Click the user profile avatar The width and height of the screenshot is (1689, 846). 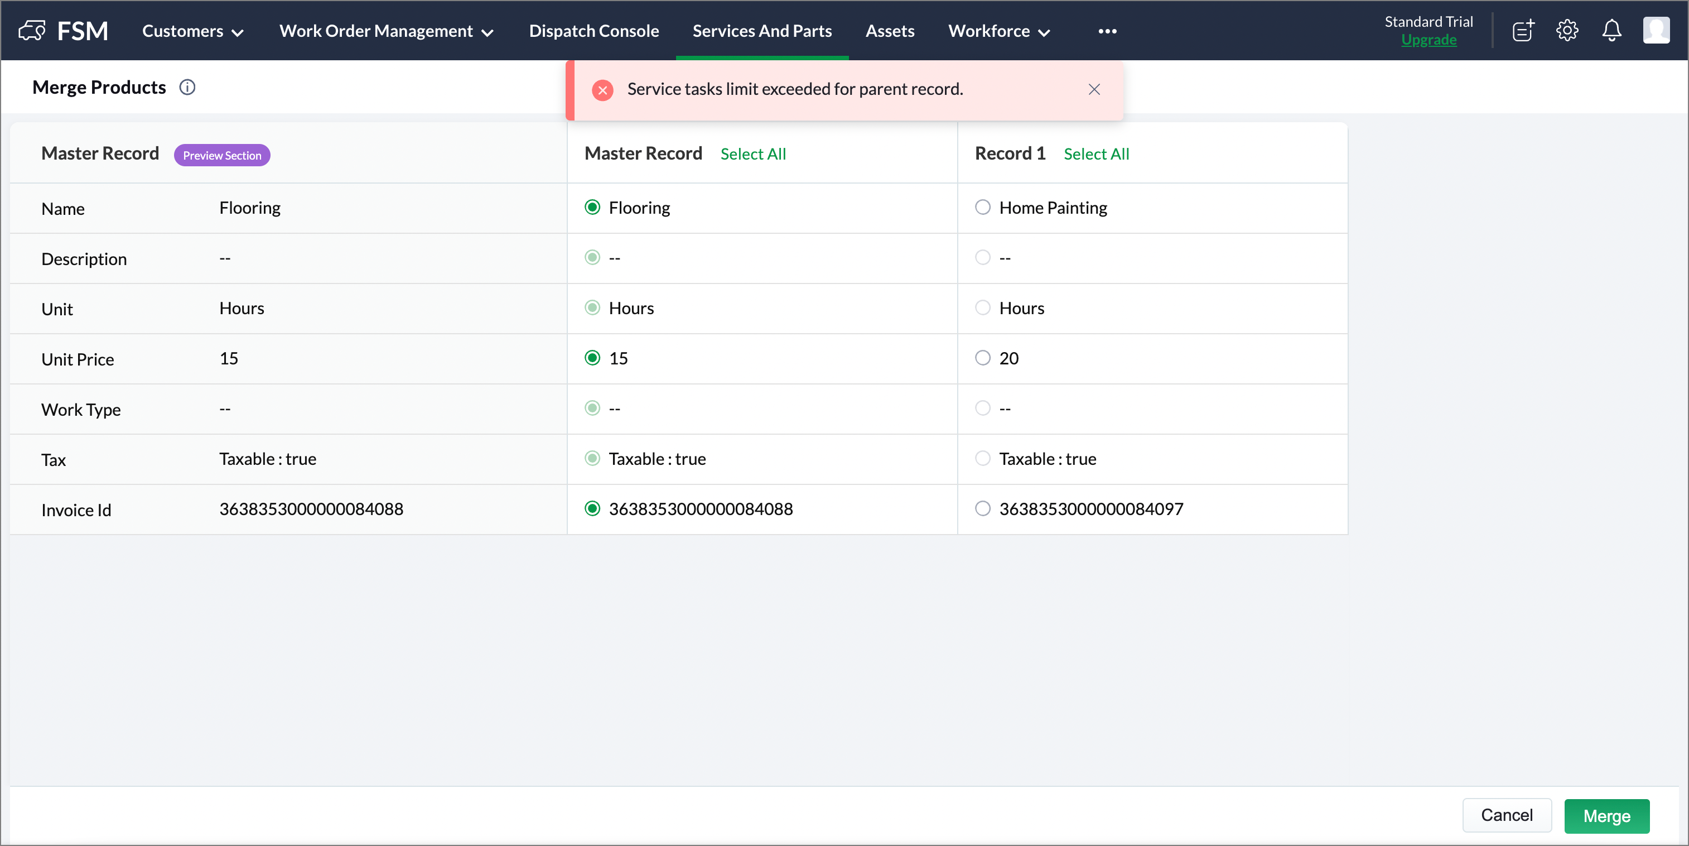click(x=1656, y=31)
